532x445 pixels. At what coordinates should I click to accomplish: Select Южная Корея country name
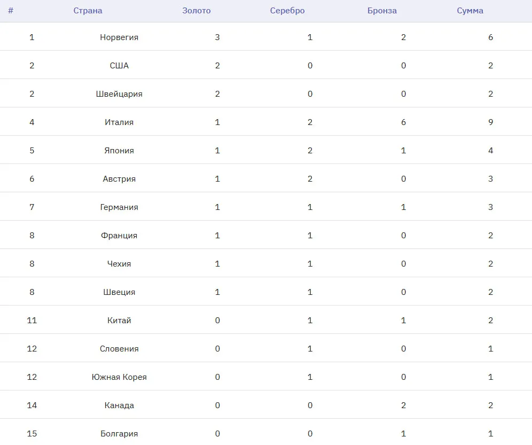[119, 377]
